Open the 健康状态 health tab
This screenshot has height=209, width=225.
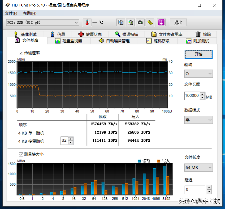point(90,34)
